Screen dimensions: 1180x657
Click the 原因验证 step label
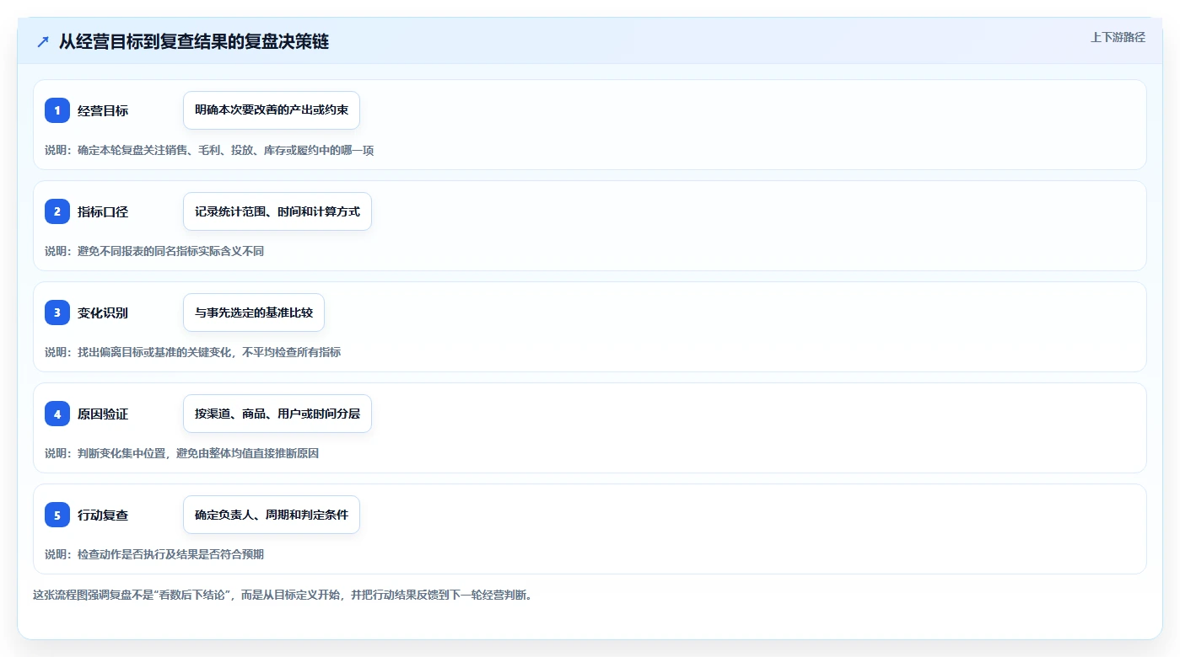point(103,414)
